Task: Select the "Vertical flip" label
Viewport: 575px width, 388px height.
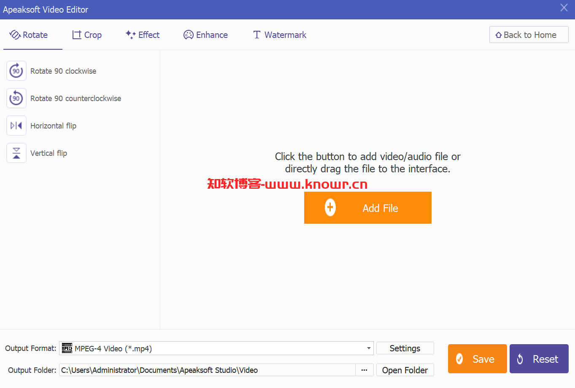Action: pos(49,153)
